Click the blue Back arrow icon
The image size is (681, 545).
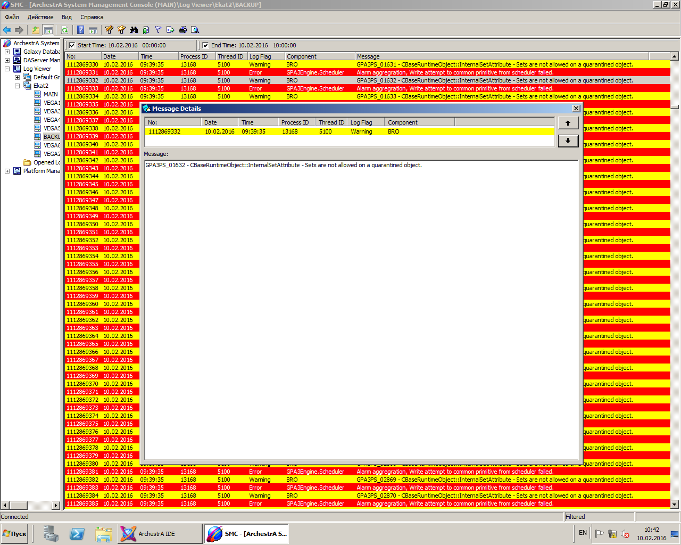click(x=7, y=30)
